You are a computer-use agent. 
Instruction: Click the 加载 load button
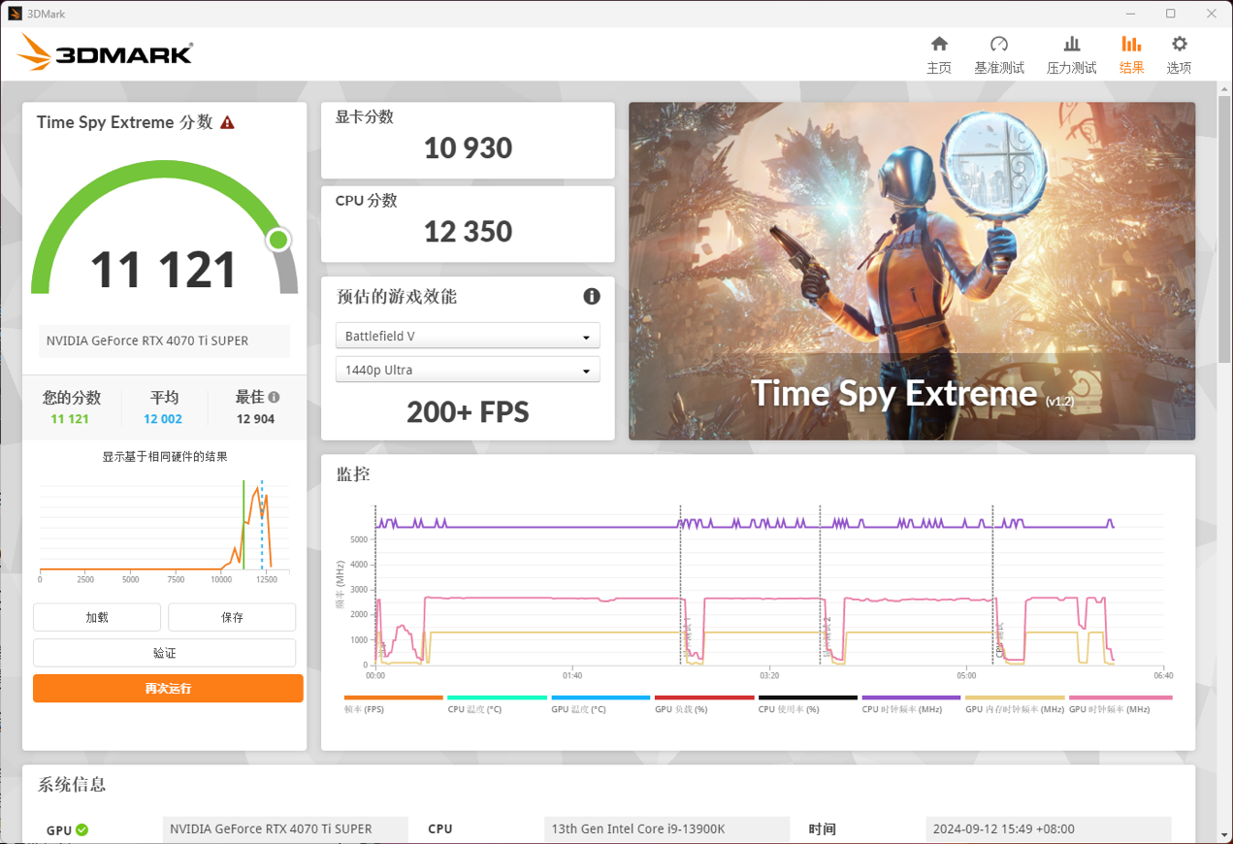(97, 617)
